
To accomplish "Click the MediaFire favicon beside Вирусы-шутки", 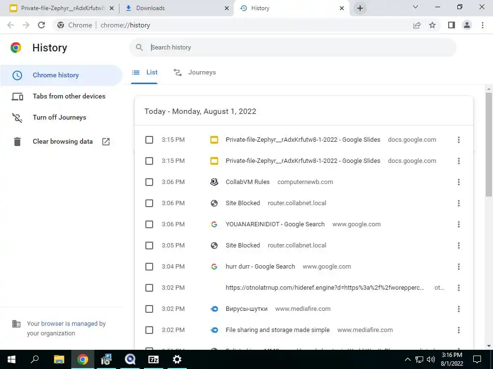I will click(214, 309).
